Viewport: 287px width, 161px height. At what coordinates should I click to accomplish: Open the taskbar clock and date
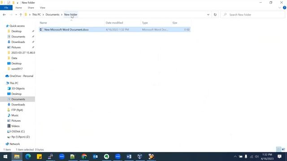pyautogui.click(x=267, y=157)
